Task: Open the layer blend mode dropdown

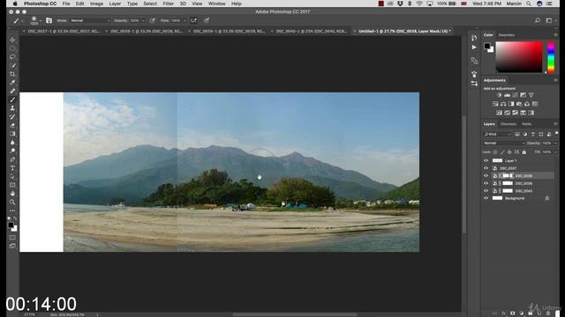Action: click(x=504, y=143)
